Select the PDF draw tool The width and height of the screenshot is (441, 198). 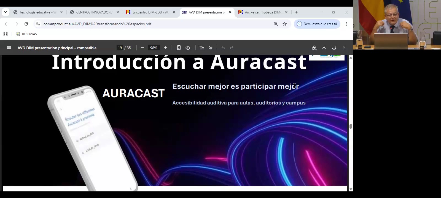[x=211, y=48]
